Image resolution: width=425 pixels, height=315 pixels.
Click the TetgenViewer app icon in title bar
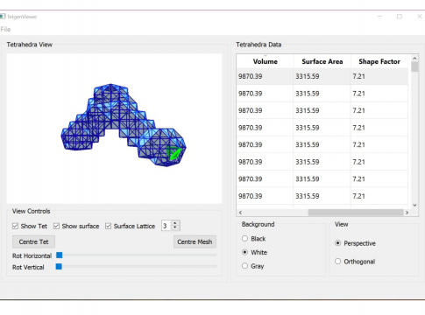[3, 17]
